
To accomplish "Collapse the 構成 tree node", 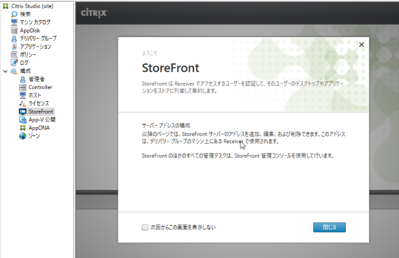I will 6,71.
